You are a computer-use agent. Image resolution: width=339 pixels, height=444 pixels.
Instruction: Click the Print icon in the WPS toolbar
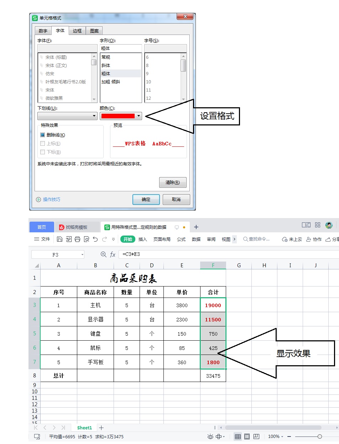(x=77, y=239)
